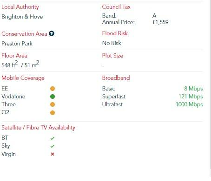Click the O2 orange coverage dot
Viewport: 211px width, 181px height.
tap(53, 113)
